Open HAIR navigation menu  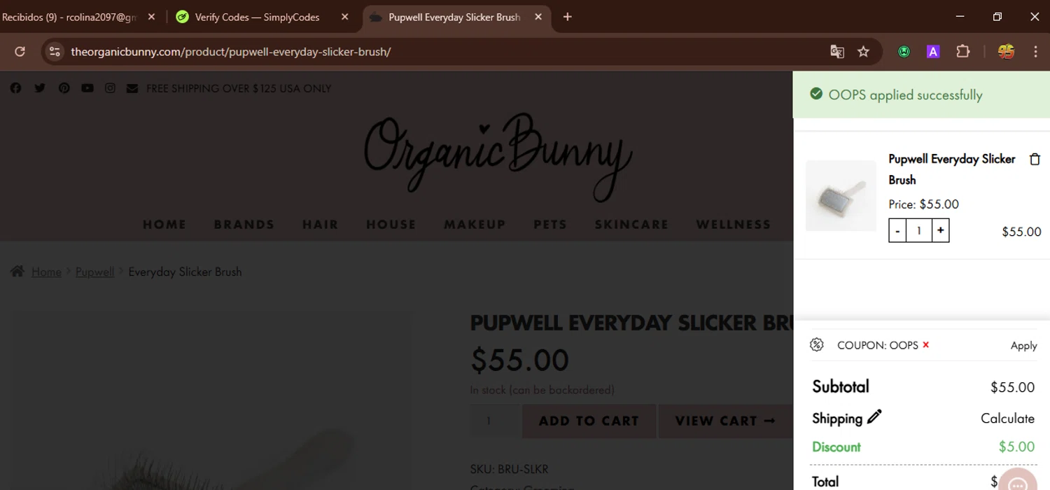coord(320,225)
